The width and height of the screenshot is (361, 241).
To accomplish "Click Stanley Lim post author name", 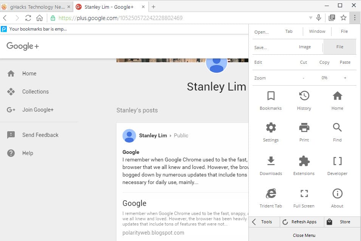I will tap(153, 135).
